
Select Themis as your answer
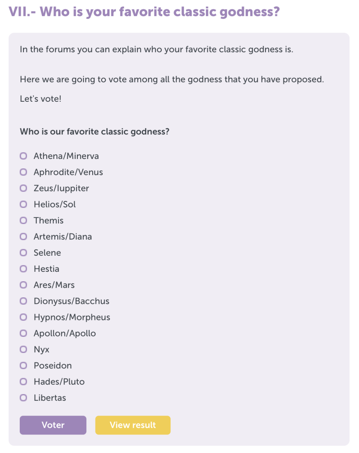tap(23, 220)
